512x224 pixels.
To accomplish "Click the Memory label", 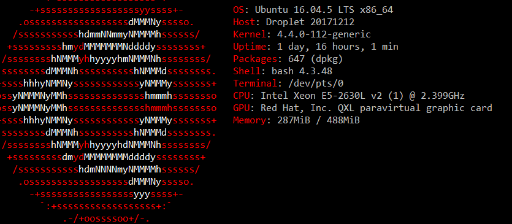I will (250, 120).
